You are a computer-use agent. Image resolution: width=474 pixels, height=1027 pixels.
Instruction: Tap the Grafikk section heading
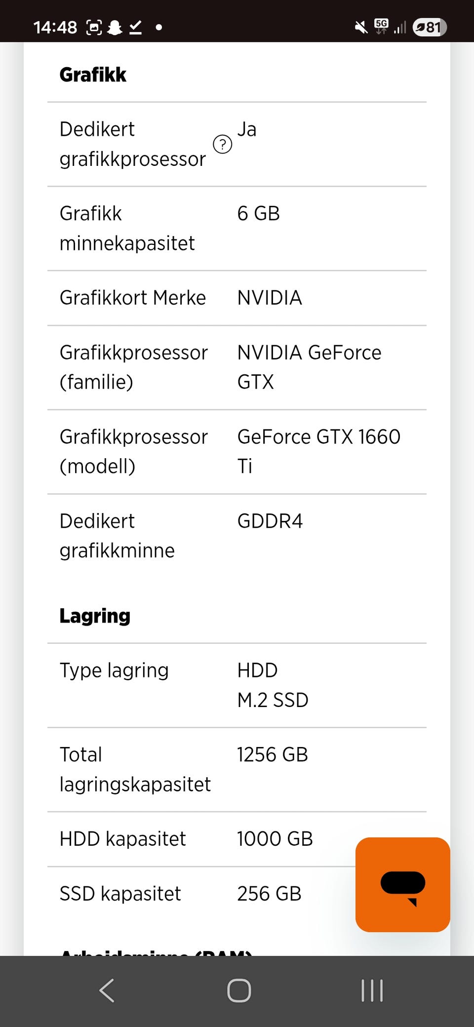93,75
